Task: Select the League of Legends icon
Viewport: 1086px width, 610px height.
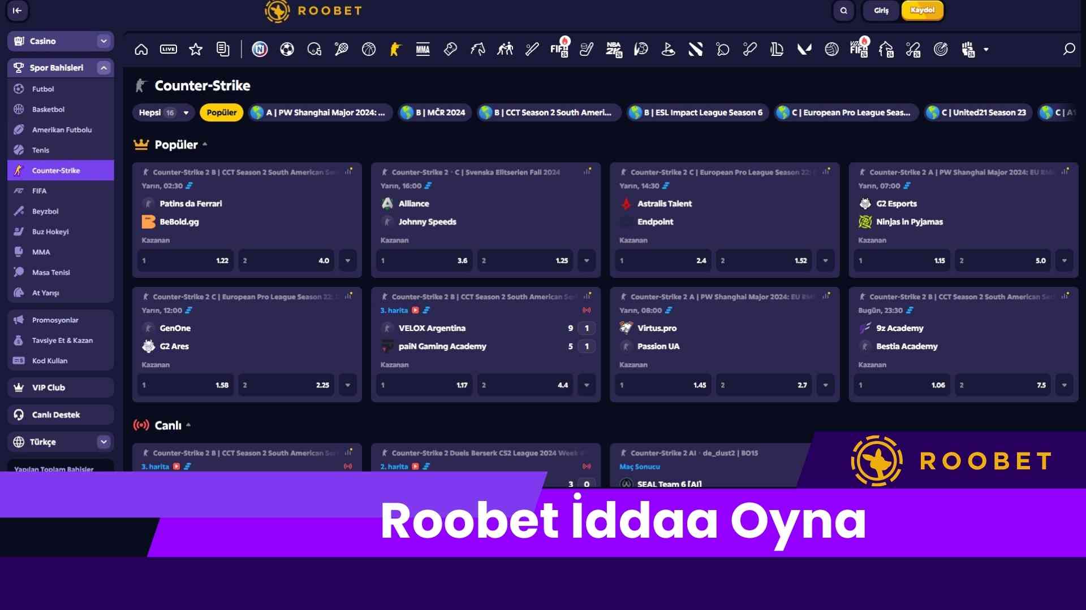Action: point(777,50)
